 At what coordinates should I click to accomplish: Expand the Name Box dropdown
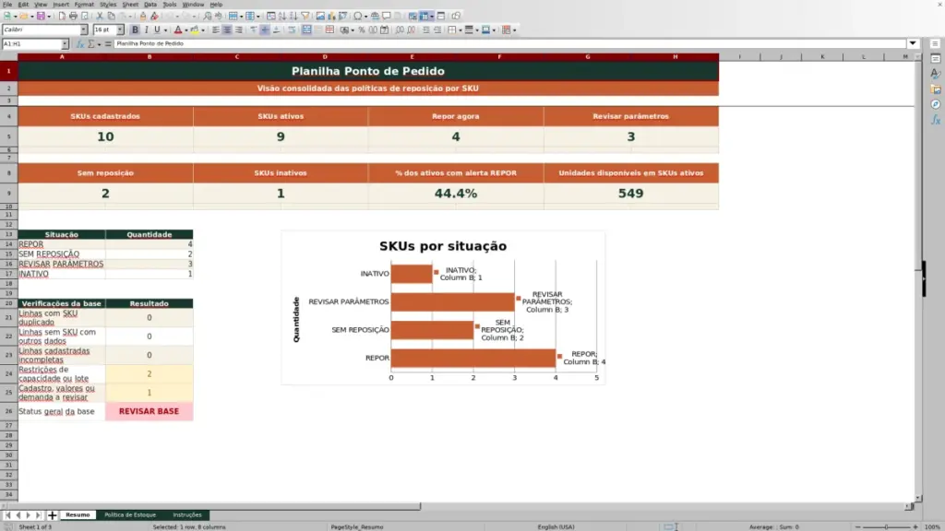(x=66, y=44)
